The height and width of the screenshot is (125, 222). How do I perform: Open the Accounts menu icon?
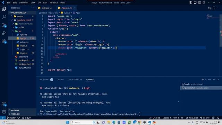coord(4,104)
